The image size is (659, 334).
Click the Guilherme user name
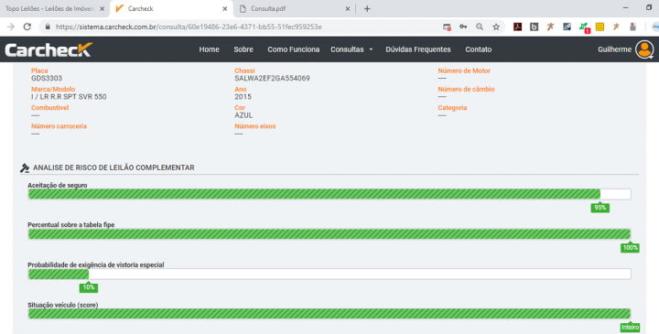click(614, 49)
